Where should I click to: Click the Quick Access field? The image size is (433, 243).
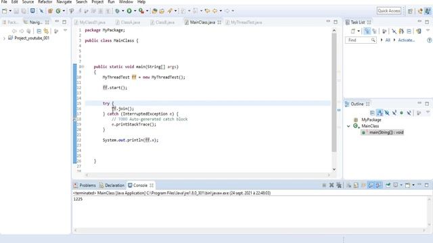(389, 11)
